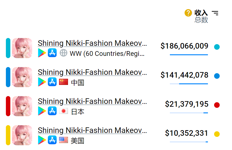Click the yellow help question mark icon
The width and height of the screenshot is (232, 150).
188,13
